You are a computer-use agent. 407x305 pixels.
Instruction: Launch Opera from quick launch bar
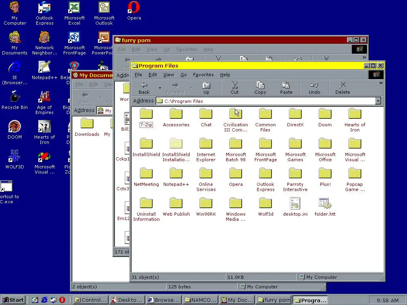click(x=62, y=300)
